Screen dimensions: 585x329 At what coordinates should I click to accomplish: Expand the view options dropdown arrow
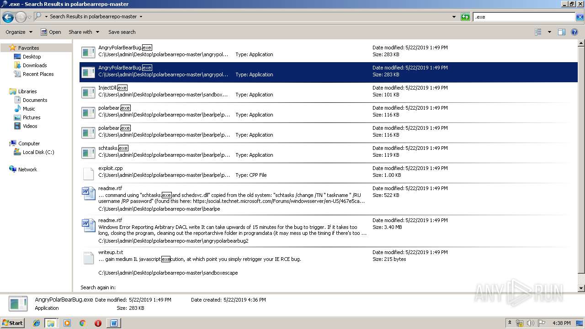pos(549,32)
